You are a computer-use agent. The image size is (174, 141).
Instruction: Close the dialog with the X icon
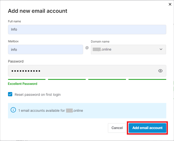170,4
